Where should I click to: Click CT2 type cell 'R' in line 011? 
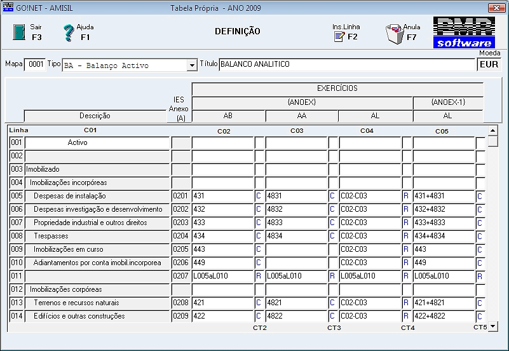click(259, 276)
